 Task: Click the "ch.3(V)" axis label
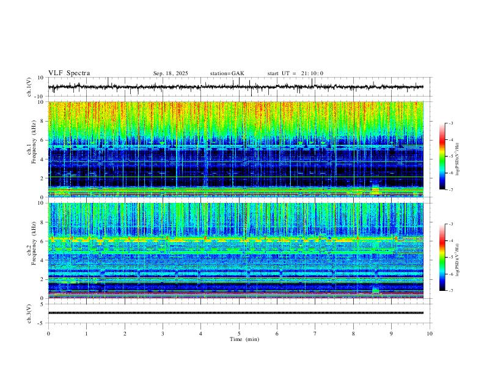tap(29, 314)
